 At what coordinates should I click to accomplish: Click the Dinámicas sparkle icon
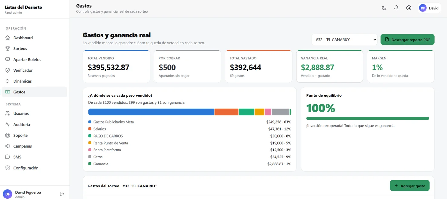point(8,81)
